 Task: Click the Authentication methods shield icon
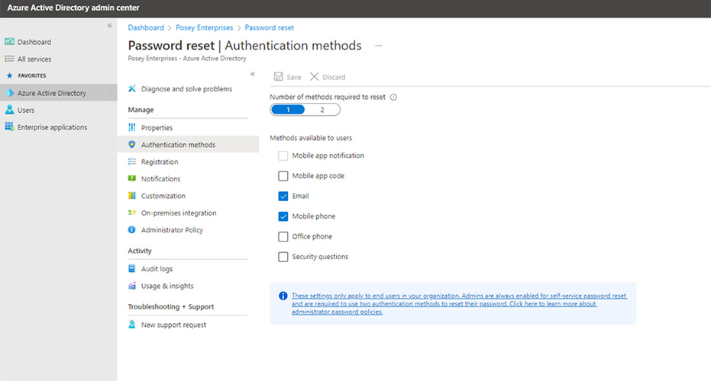pyautogui.click(x=132, y=144)
